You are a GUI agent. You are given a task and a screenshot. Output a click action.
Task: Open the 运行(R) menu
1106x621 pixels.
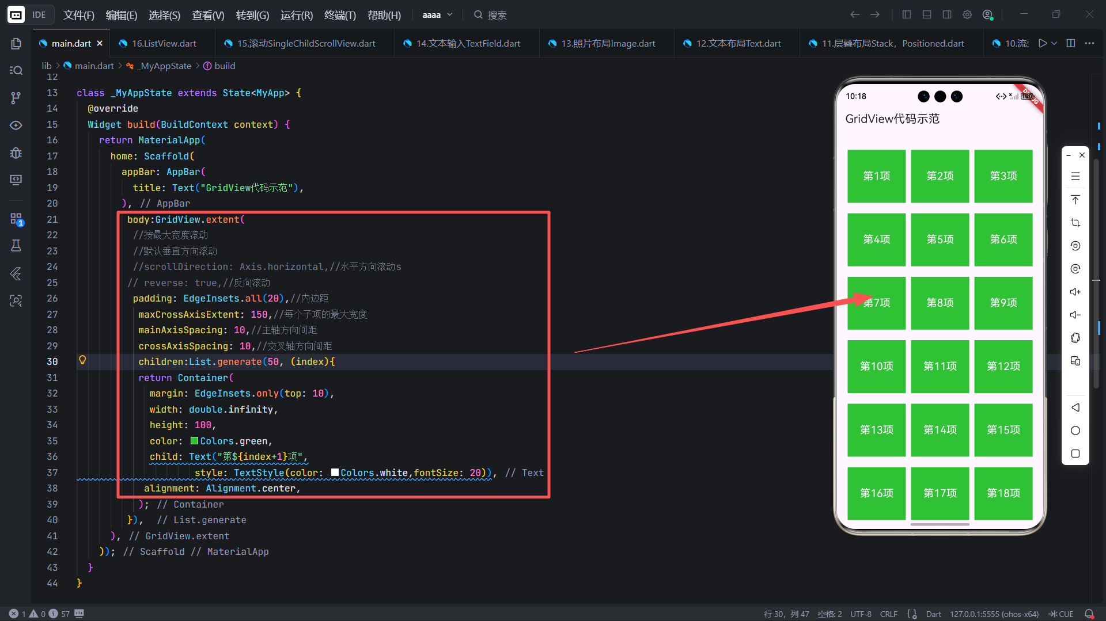[x=297, y=15]
